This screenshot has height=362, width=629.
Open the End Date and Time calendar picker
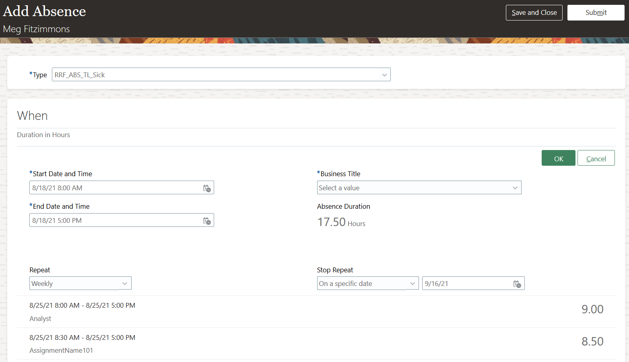coord(207,220)
